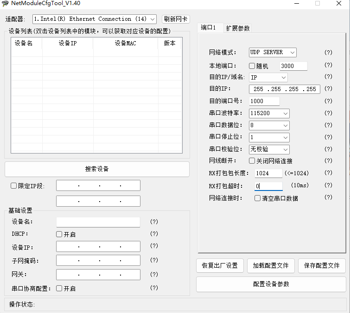Image resolution: width=350 pixels, height=313 pixels.
Task: Click the 搜索设备 button
Action: click(97, 169)
